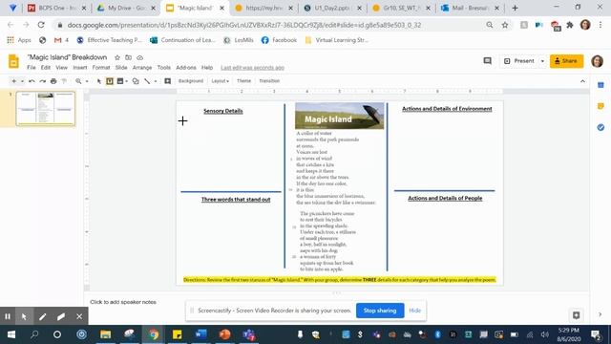Click the Google Slides home logo
Image resolution: width=611 pixels, height=344 pixels.
[x=13, y=61]
